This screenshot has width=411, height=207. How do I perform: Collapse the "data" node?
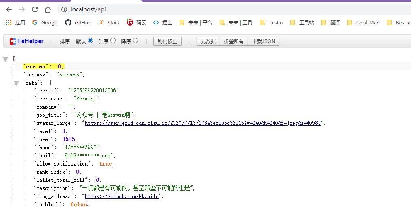click(x=16, y=83)
